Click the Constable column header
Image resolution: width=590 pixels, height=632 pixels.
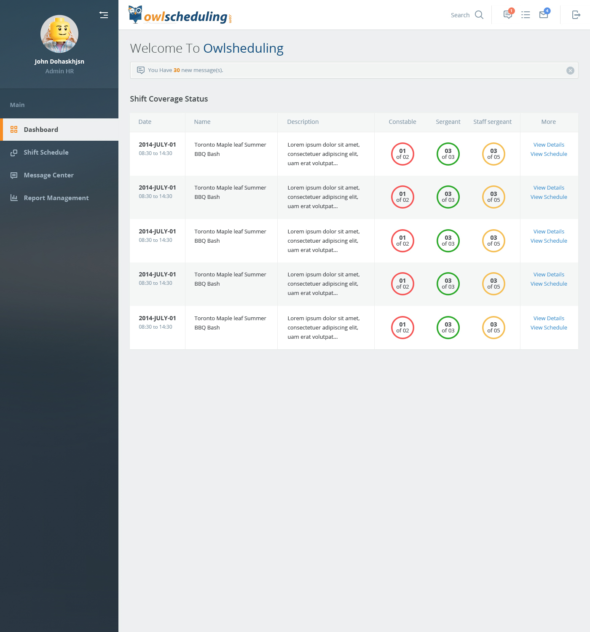pyautogui.click(x=402, y=122)
